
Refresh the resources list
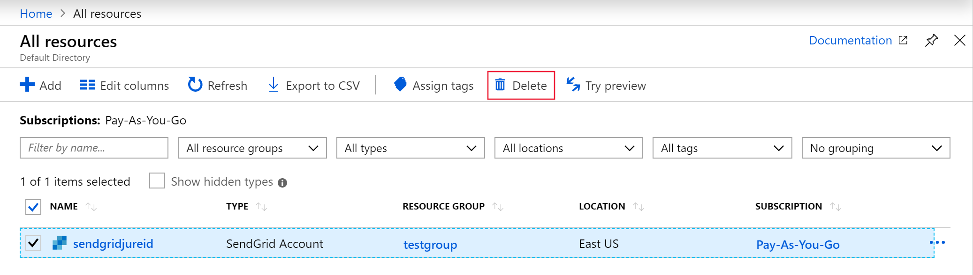coord(218,85)
